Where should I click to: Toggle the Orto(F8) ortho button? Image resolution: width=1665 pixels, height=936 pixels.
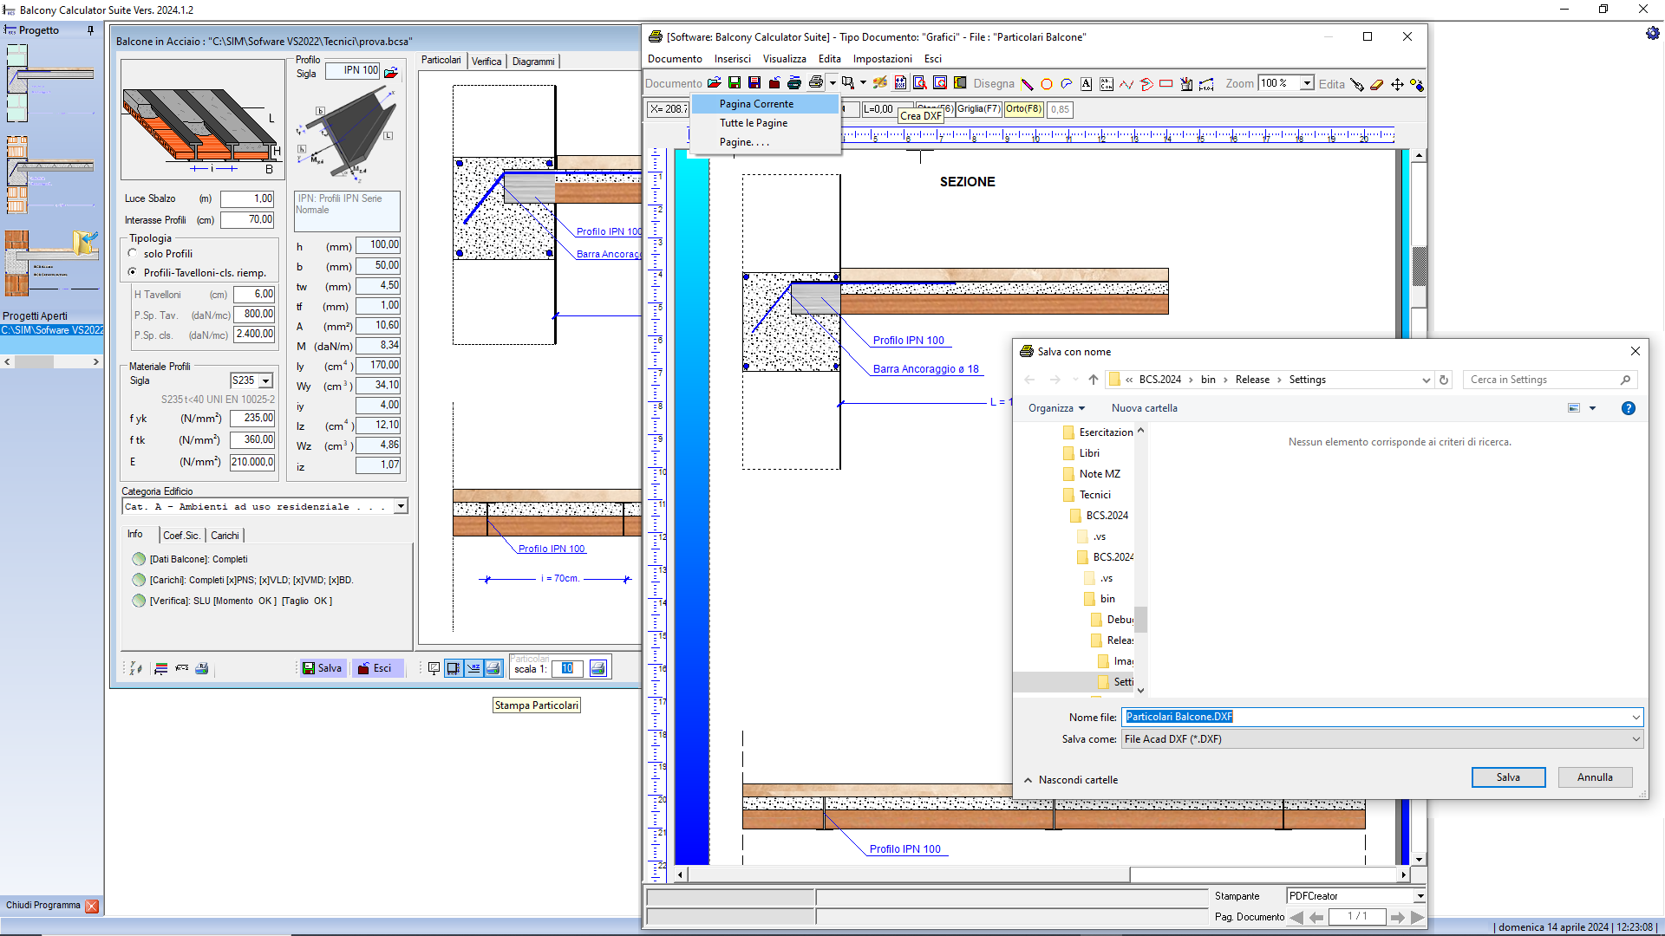[1024, 109]
